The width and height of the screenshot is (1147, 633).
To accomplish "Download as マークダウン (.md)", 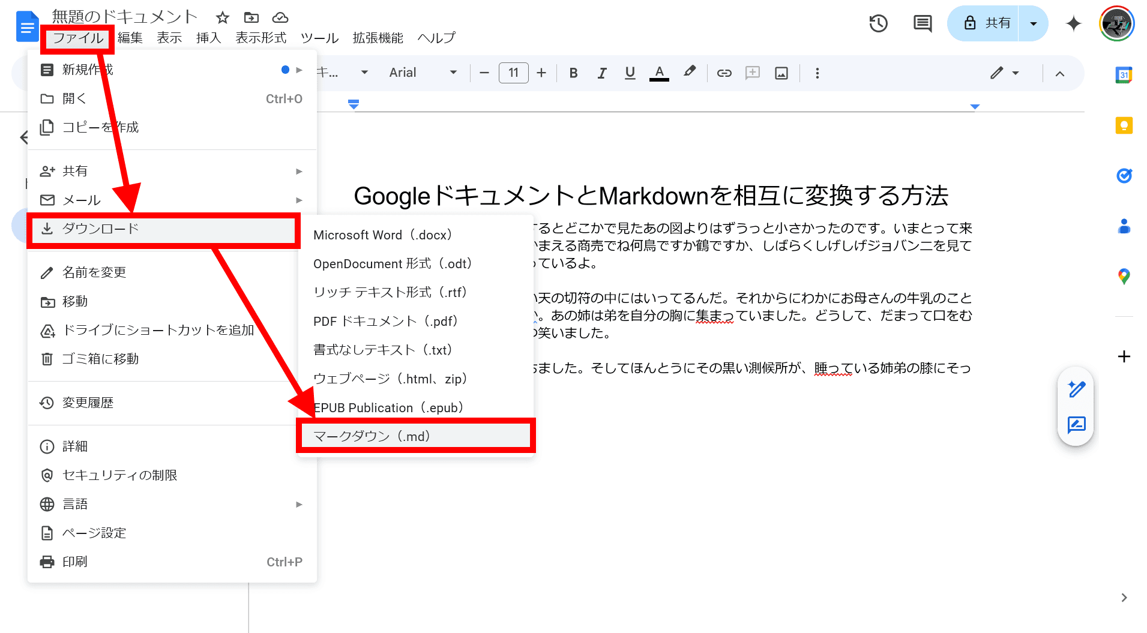I will point(416,436).
